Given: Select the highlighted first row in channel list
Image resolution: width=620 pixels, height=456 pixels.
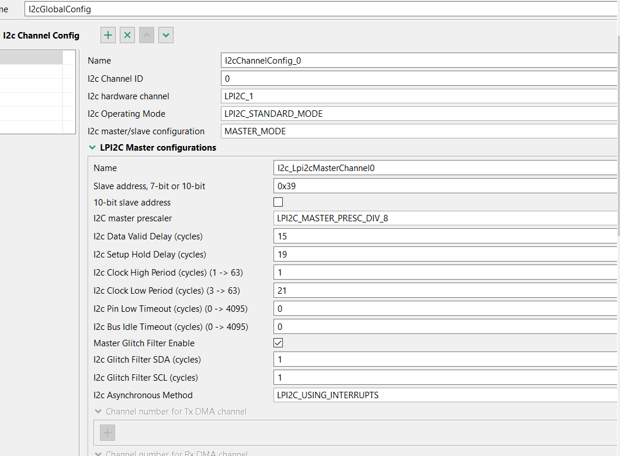Looking at the screenshot, I should tap(31, 58).
